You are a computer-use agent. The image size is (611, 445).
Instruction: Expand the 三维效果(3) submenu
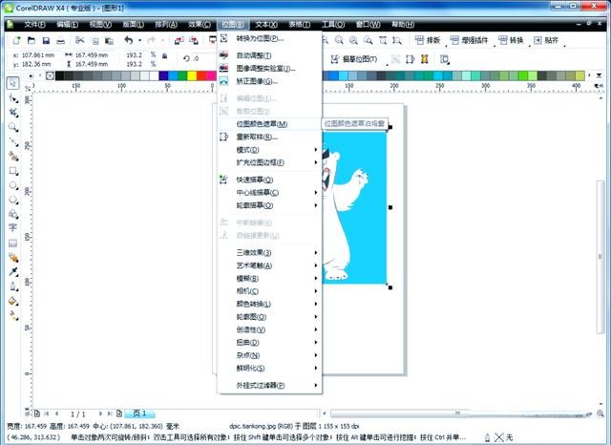[269, 252]
